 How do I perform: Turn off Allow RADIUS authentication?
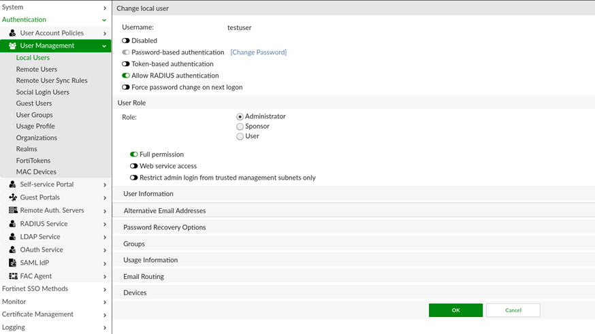126,76
